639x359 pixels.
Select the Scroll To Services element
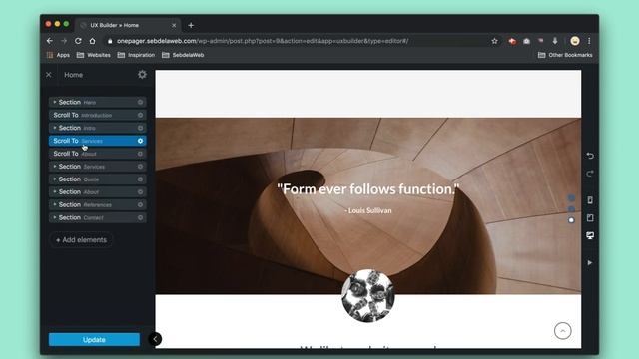click(98, 141)
